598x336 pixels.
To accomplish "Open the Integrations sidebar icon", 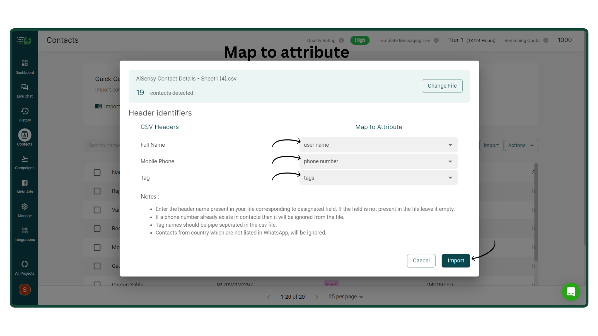I will [25, 231].
